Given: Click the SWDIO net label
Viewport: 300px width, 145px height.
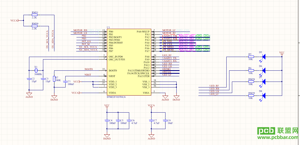Looking at the screenshot, I should pos(166,69).
